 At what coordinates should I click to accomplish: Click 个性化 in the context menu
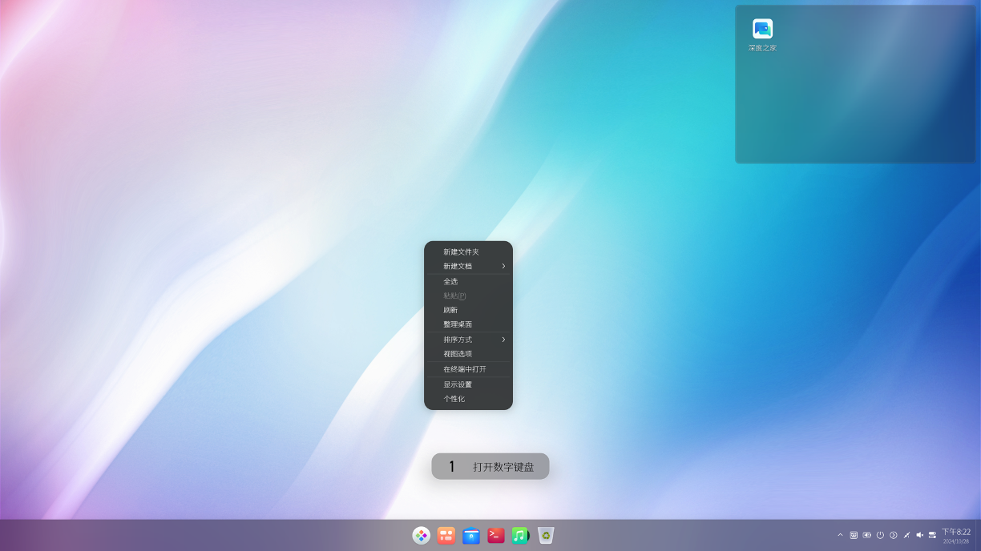[x=454, y=399]
